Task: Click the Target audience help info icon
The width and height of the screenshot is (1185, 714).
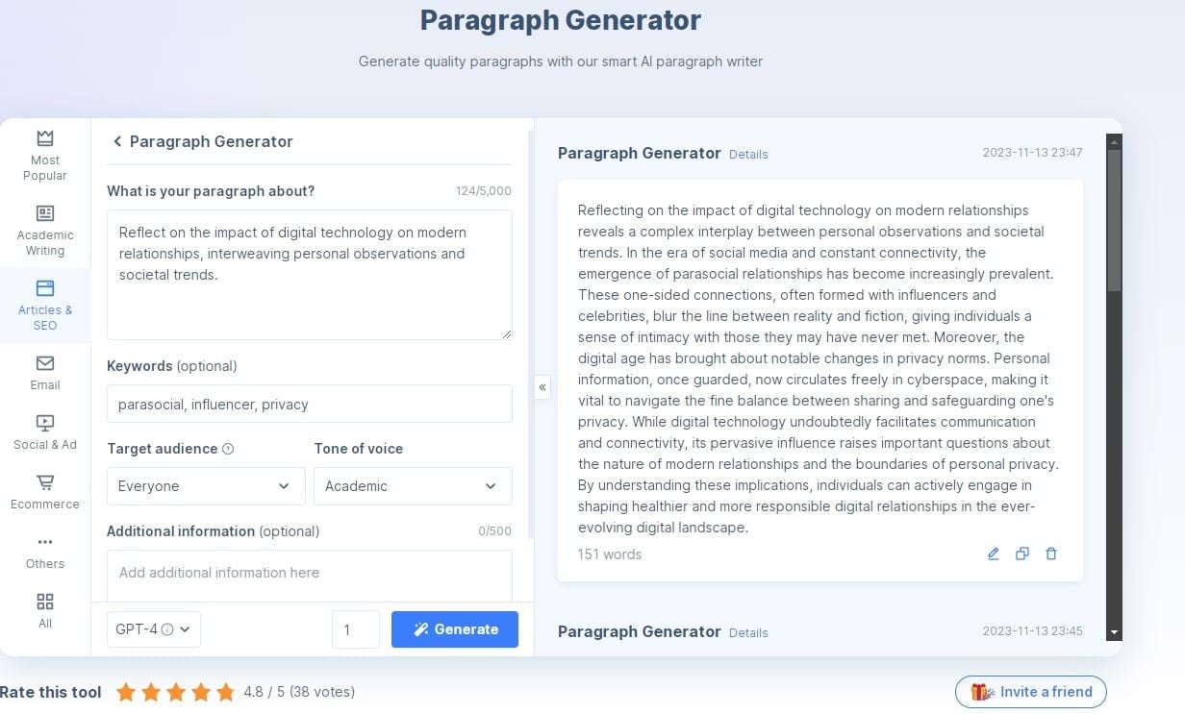Action: click(x=228, y=449)
